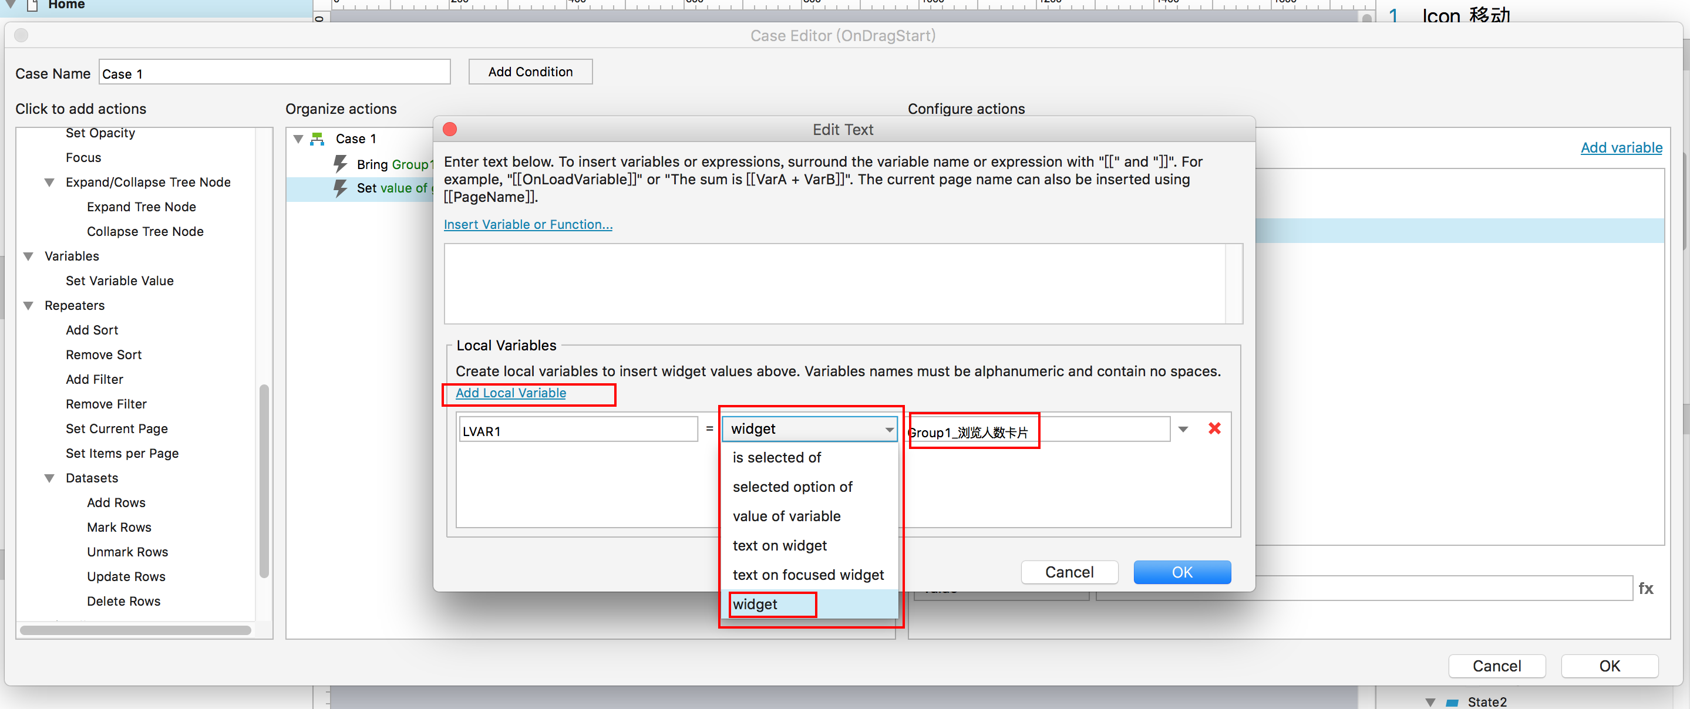Click the Home page file icon

[x=32, y=5]
